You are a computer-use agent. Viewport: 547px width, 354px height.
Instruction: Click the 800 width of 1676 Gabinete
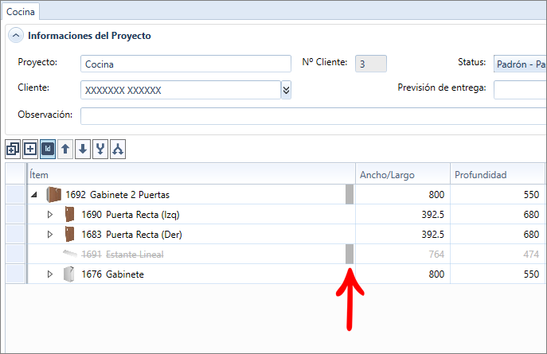coord(436,274)
